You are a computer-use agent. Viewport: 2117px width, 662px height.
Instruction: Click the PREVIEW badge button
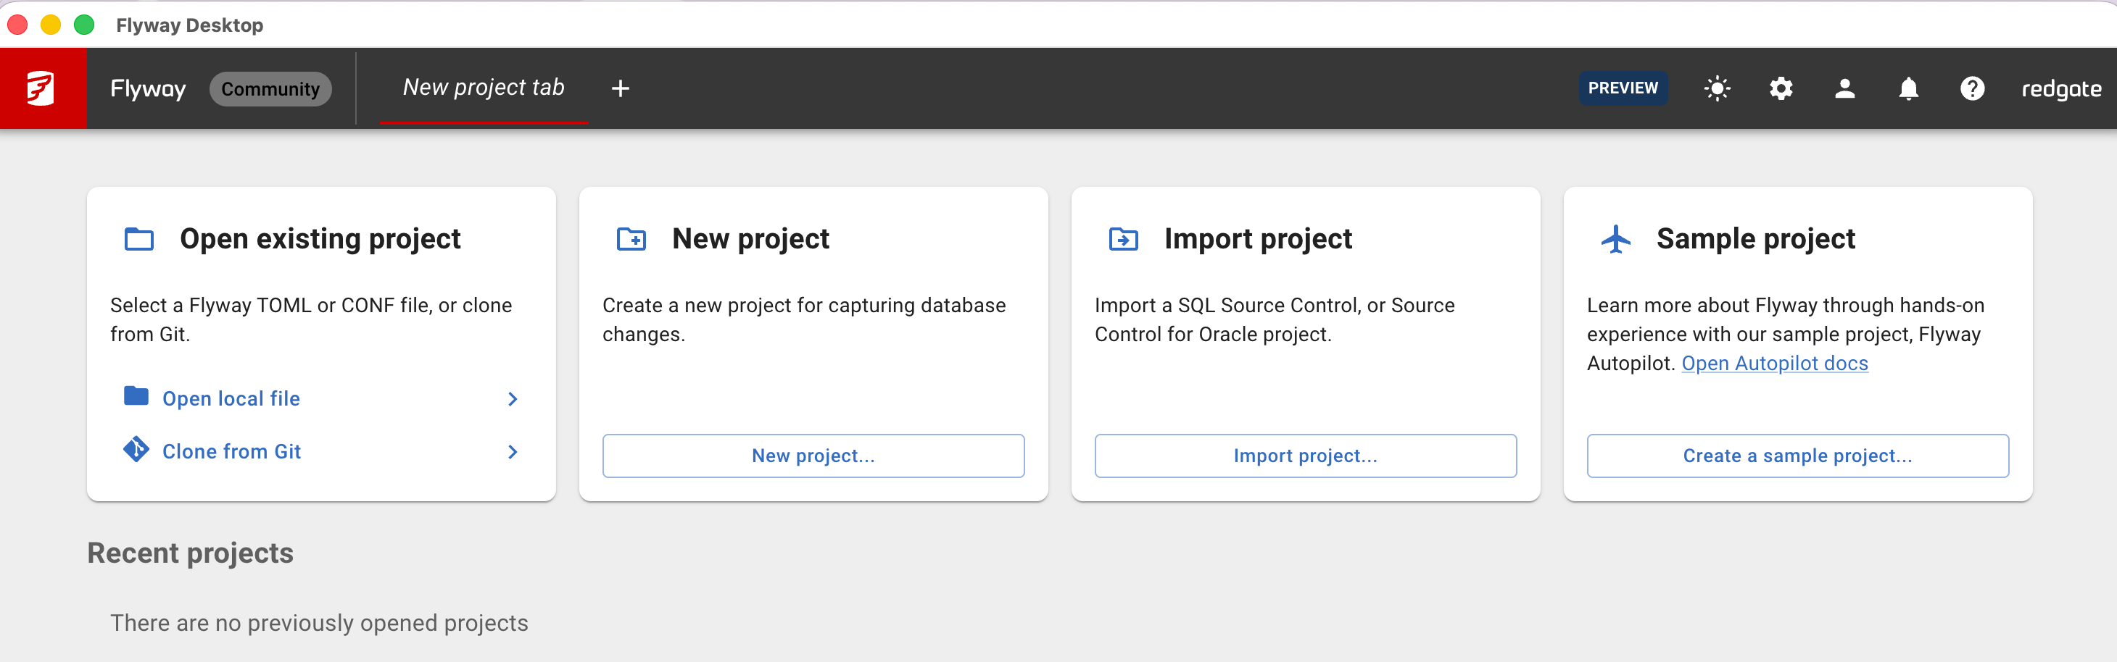click(x=1623, y=88)
